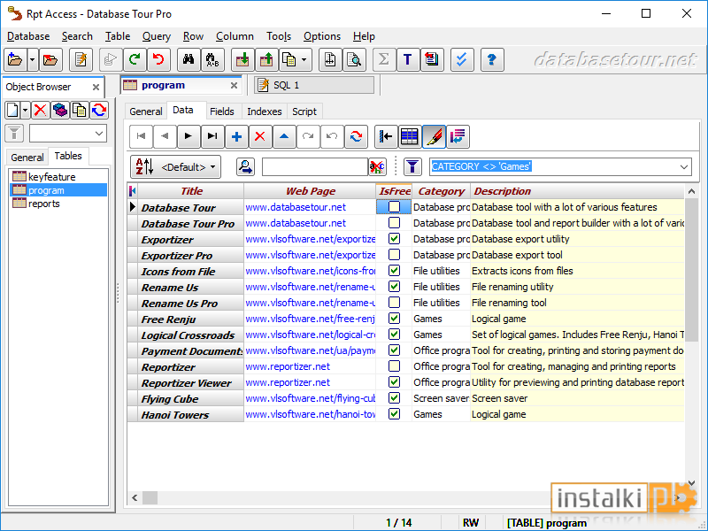Open the copy toolbar dropdown arrow
This screenshot has width=708, height=531.
[304, 59]
